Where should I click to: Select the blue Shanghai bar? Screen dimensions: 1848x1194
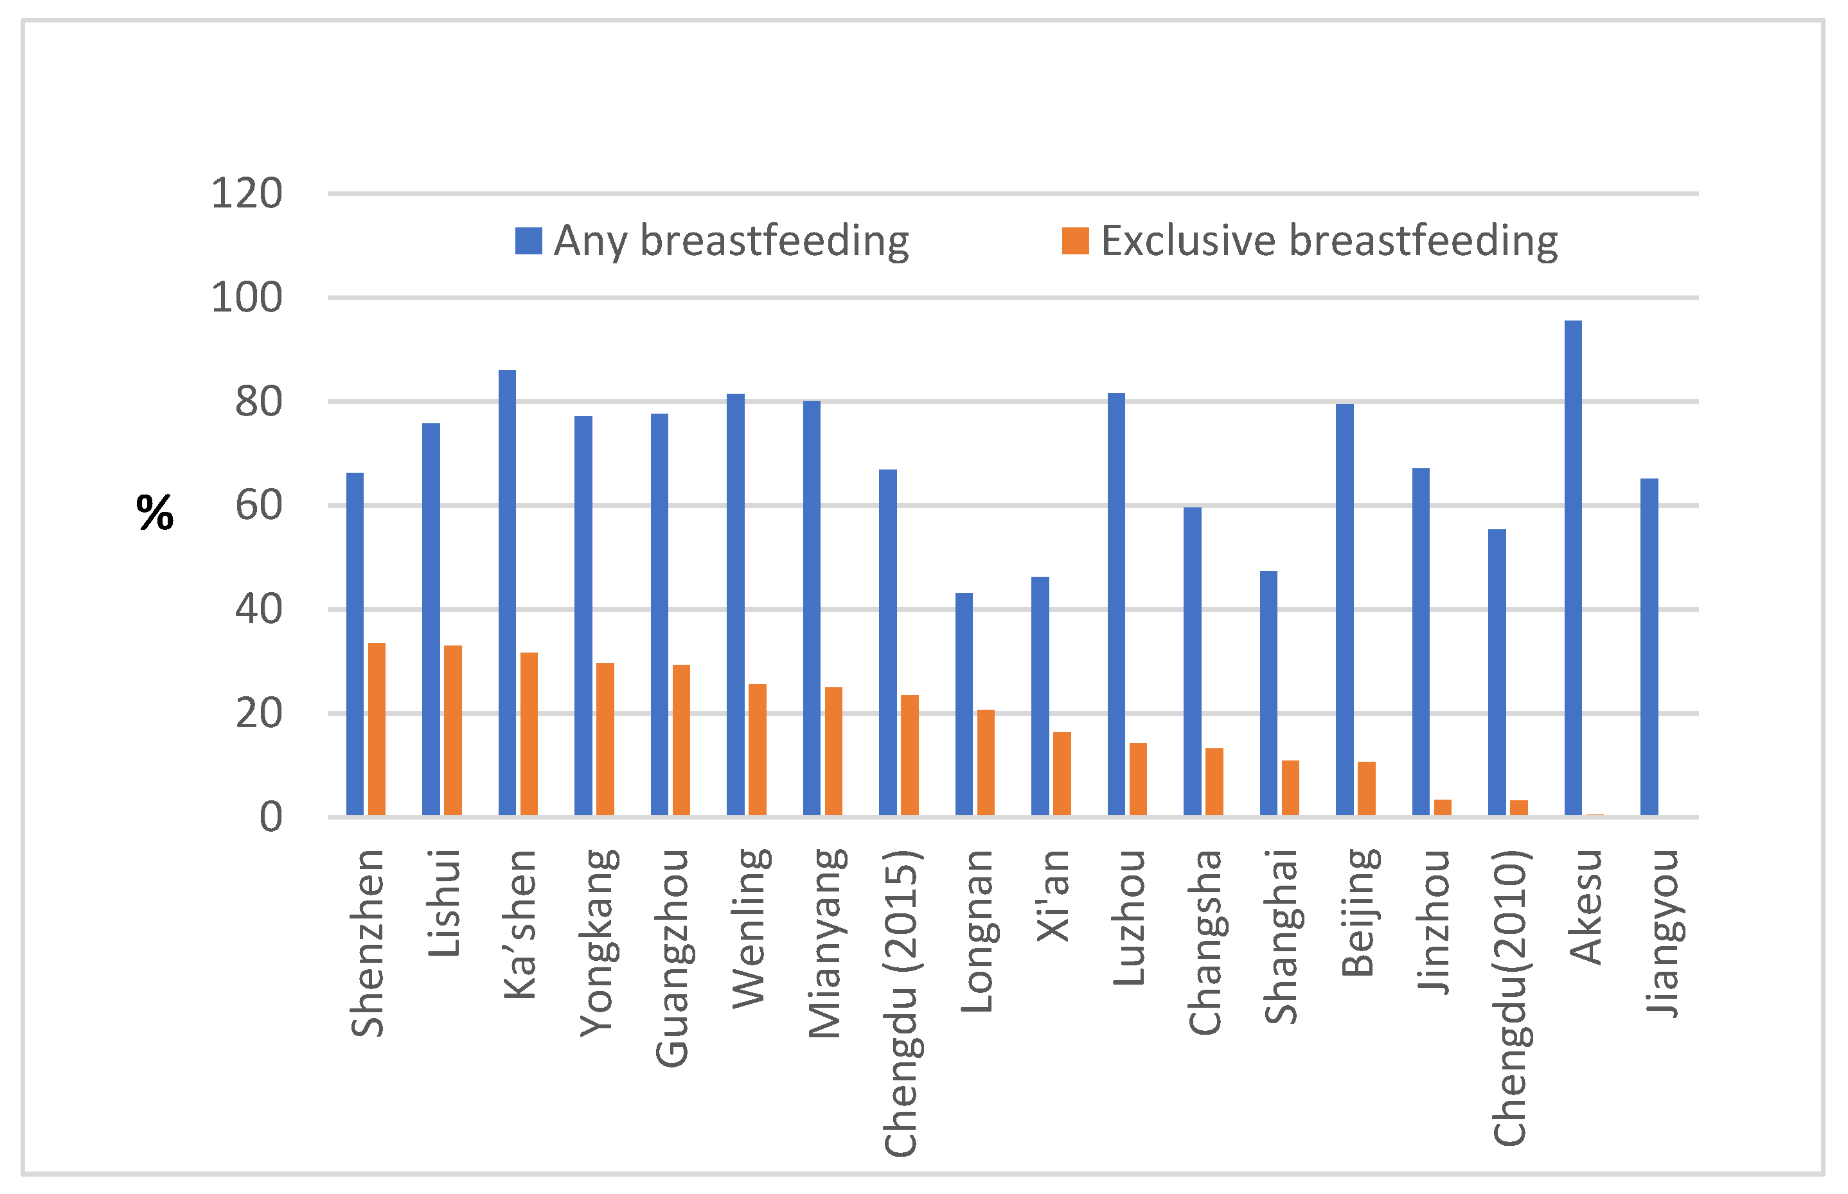(1268, 693)
